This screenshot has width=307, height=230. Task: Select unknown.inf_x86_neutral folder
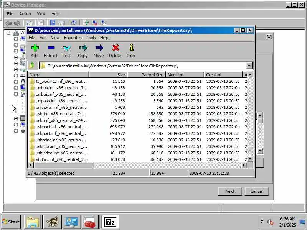click(137, 107)
